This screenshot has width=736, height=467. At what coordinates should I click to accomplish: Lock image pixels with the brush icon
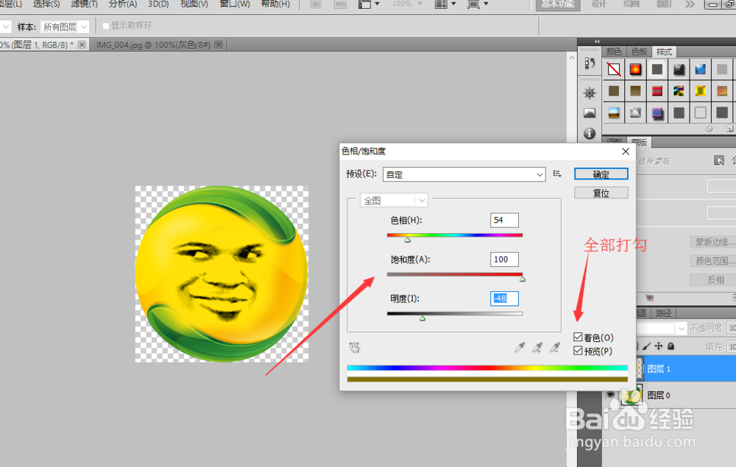pos(647,346)
